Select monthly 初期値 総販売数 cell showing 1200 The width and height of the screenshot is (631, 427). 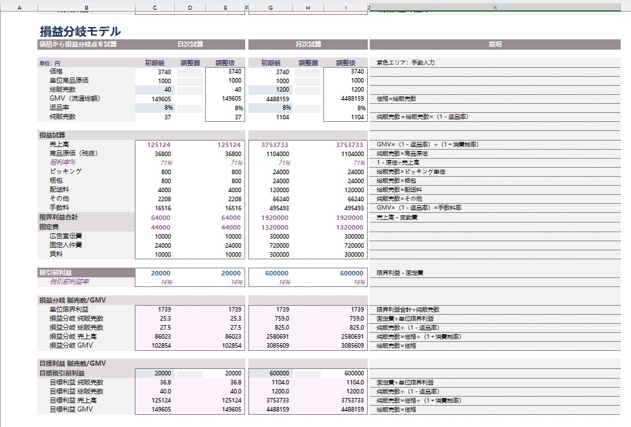[x=270, y=90]
